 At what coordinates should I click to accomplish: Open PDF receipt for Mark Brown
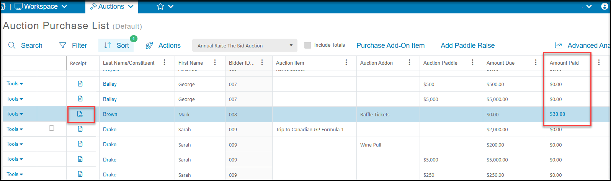[80, 114]
